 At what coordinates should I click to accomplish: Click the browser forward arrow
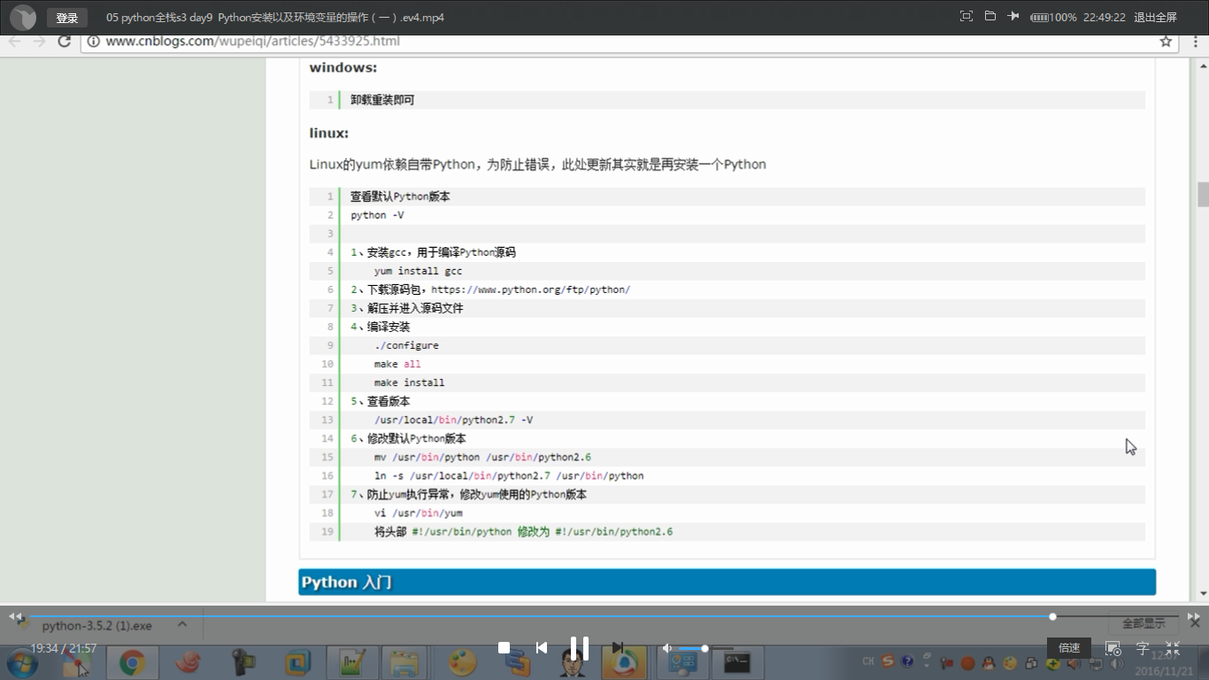pyautogui.click(x=39, y=42)
